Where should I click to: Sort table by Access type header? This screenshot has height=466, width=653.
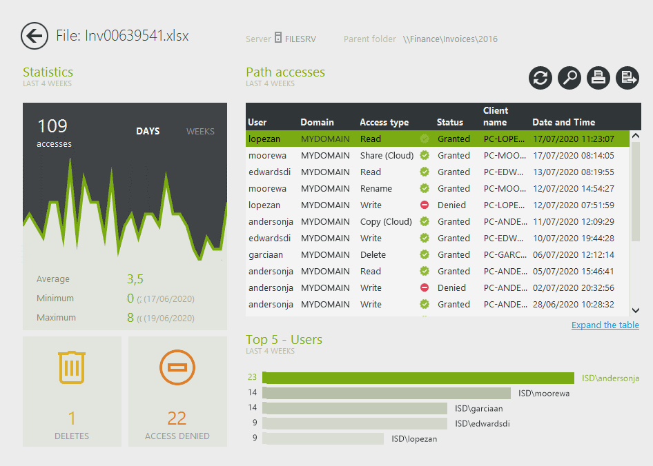pyautogui.click(x=384, y=122)
